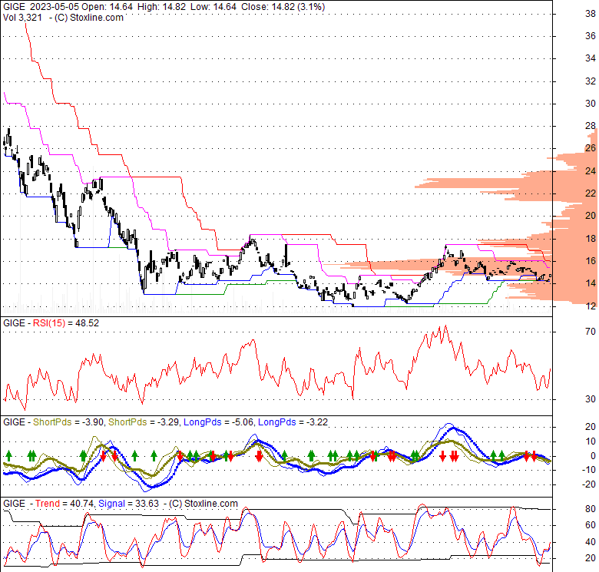
Task: Open the Stoxline.com link beside Vol
Action: click(x=90, y=17)
